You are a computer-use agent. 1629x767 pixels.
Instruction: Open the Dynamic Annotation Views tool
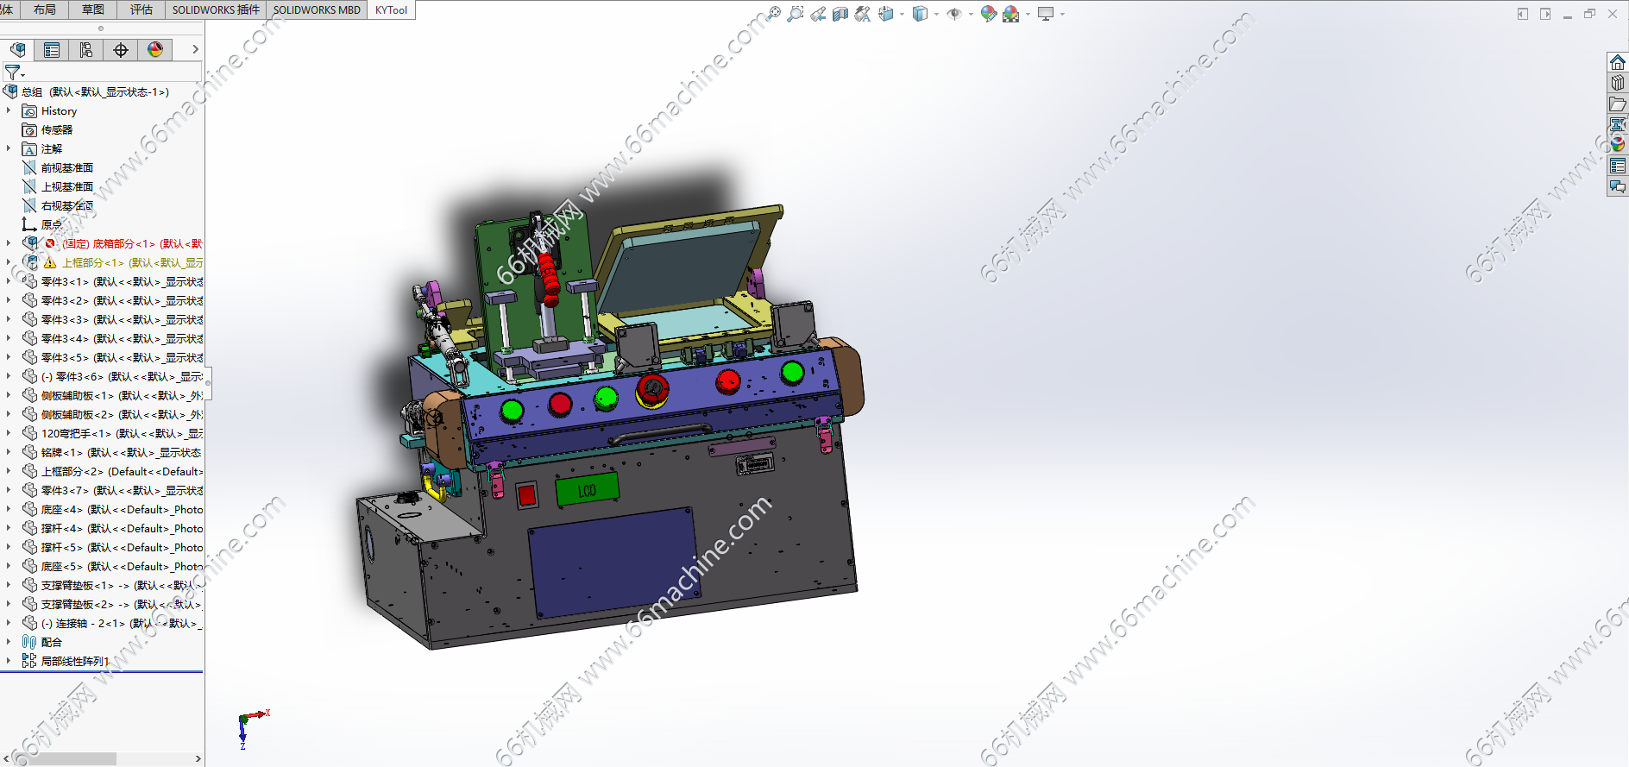click(863, 14)
